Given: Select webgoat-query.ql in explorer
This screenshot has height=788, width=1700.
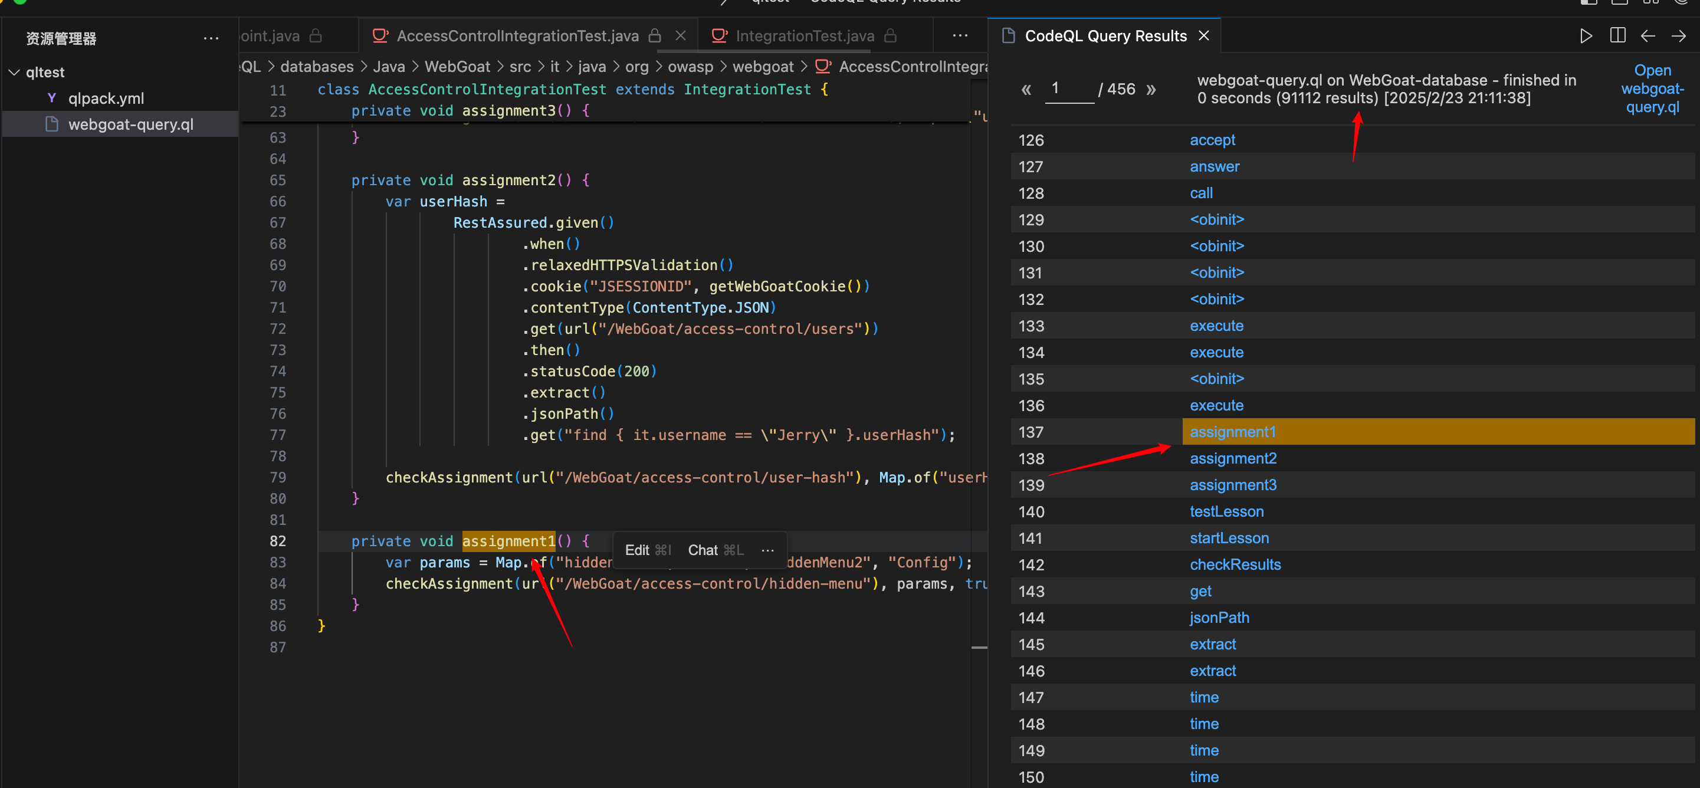Looking at the screenshot, I should point(131,124).
